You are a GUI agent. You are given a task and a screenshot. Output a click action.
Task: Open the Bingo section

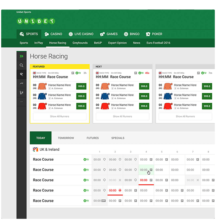(x=132, y=34)
